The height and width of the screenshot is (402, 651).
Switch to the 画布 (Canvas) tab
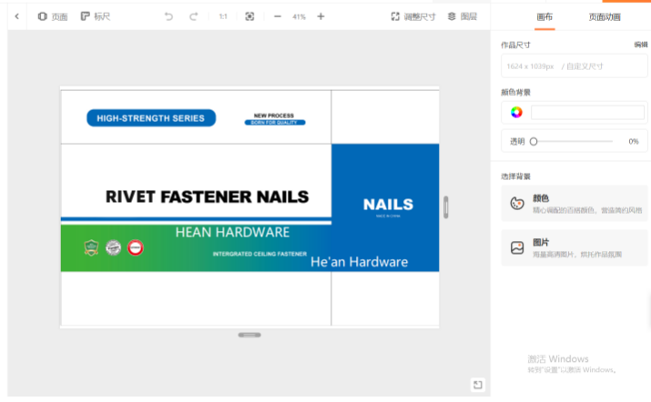click(544, 16)
